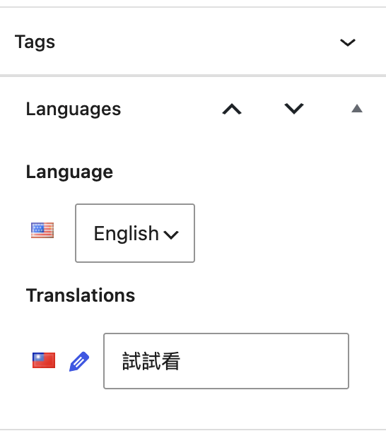Click the US flag icon beside English
The image size is (386, 431).
point(42,230)
